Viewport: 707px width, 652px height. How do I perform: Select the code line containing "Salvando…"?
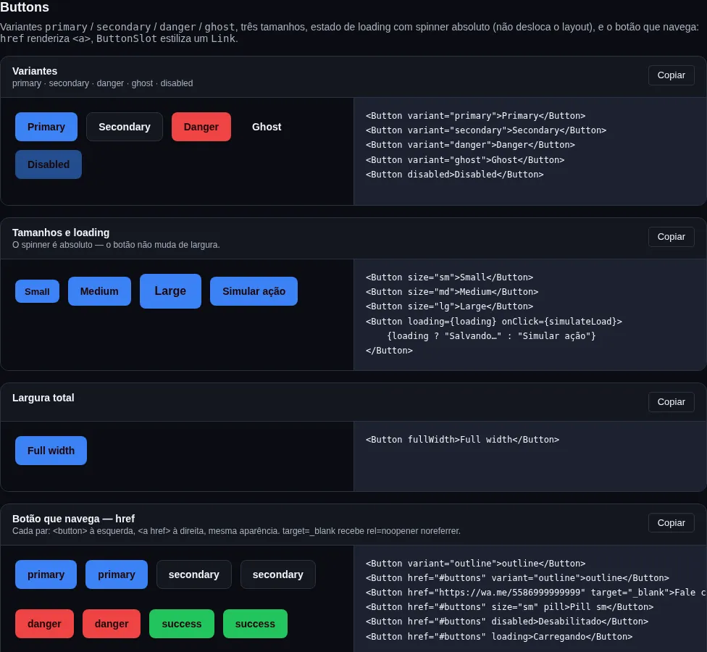click(x=491, y=335)
